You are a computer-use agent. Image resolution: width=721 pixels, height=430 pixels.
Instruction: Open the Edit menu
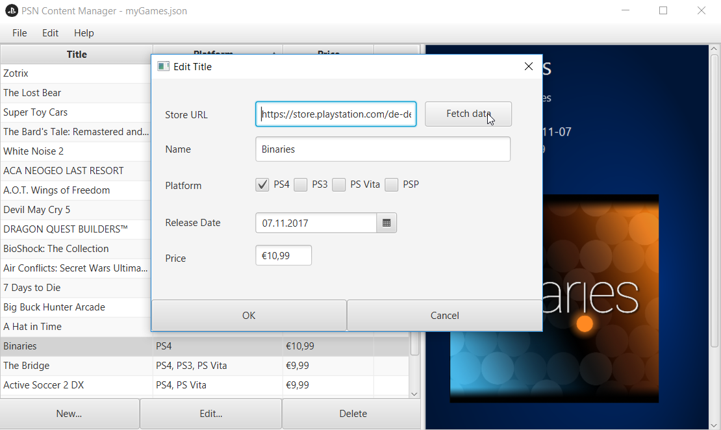coord(50,33)
